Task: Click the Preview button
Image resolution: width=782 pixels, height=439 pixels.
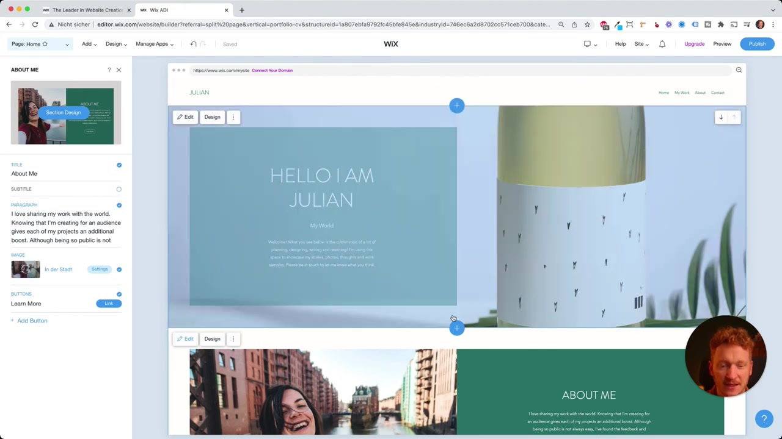Action: (722, 44)
